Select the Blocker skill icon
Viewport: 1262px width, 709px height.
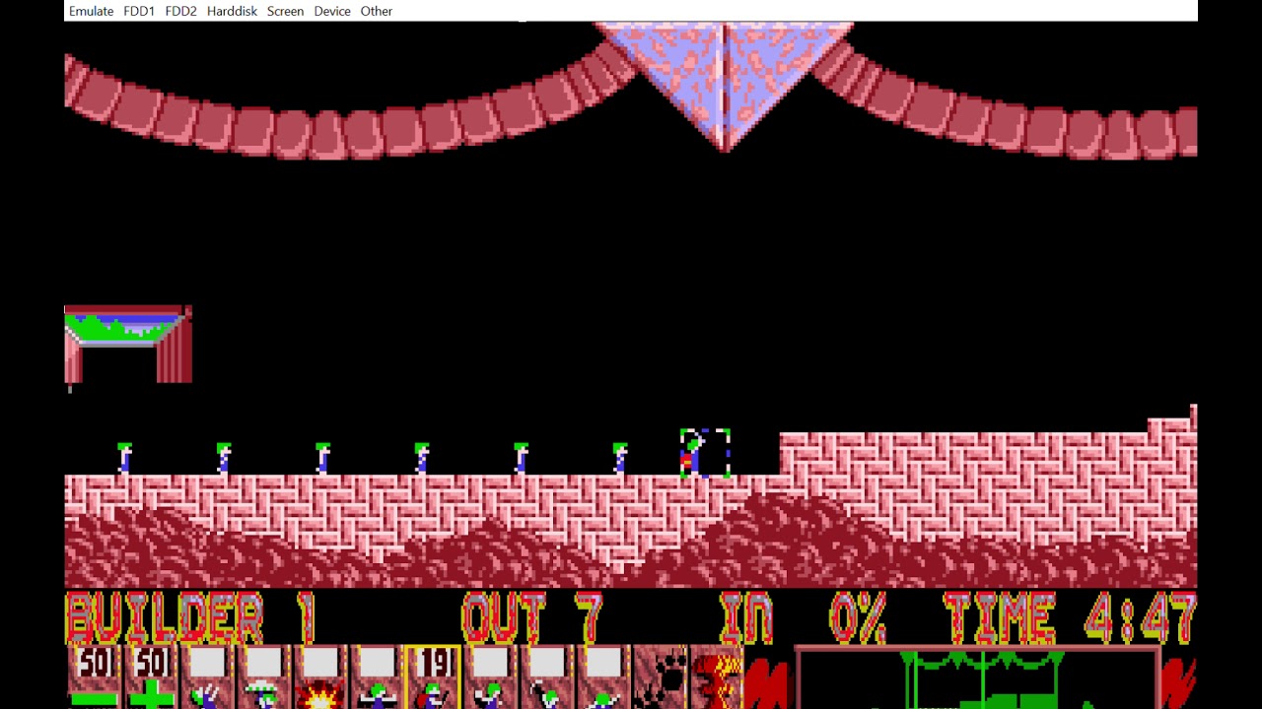click(377, 677)
